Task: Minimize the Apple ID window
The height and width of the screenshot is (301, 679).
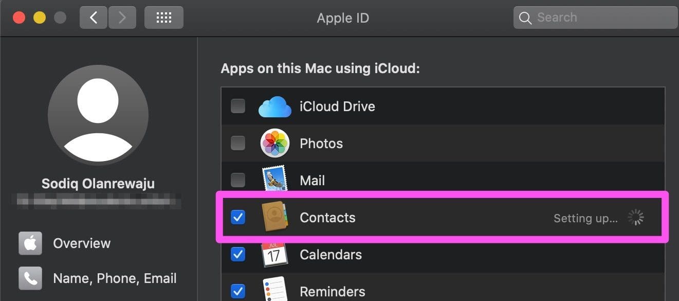Action: [40, 17]
